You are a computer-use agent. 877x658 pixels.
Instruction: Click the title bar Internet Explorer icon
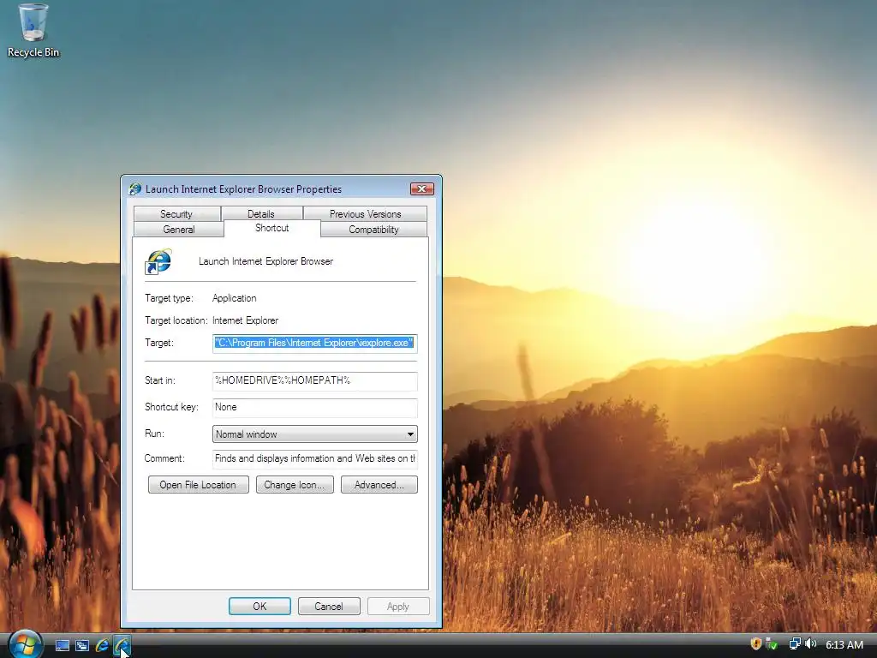[x=134, y=189]
